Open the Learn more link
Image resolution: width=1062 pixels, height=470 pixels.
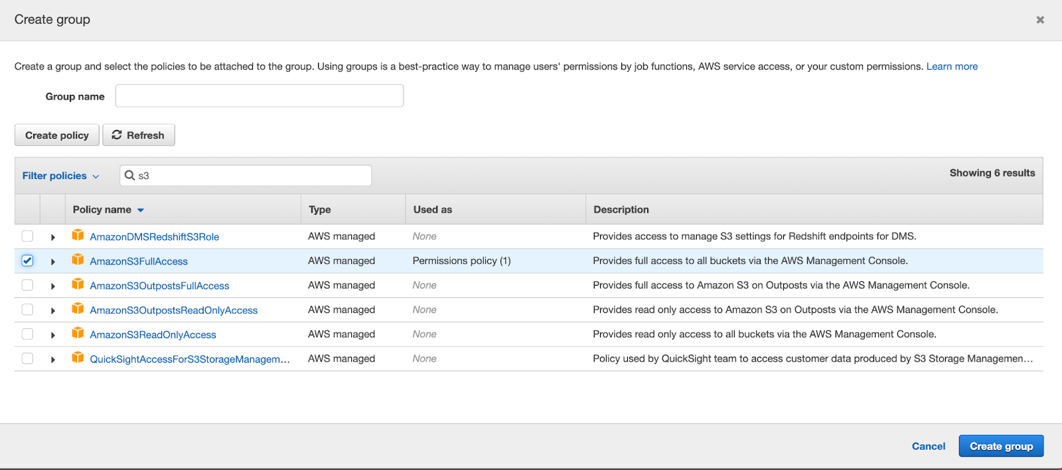coord(952,66)
